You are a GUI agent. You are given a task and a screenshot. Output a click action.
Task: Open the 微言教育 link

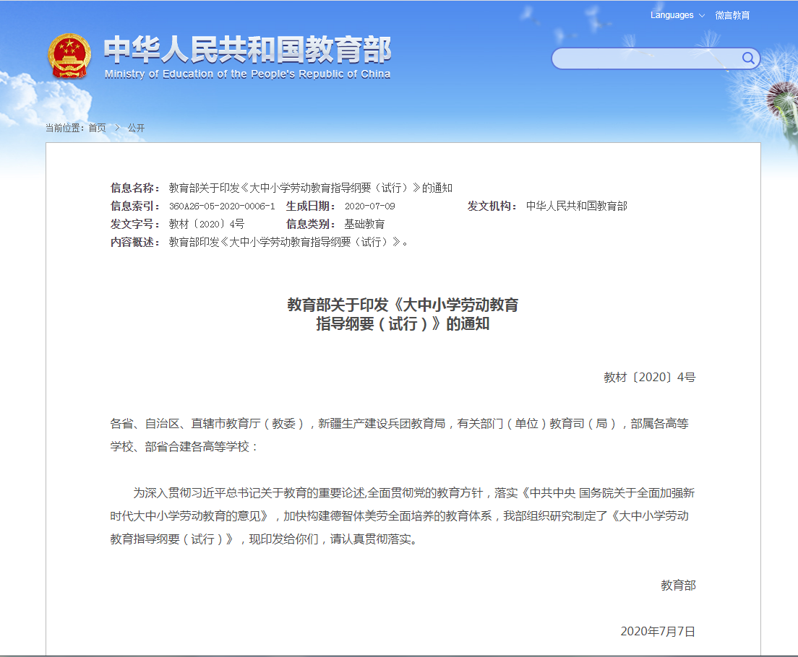point(732,15)
